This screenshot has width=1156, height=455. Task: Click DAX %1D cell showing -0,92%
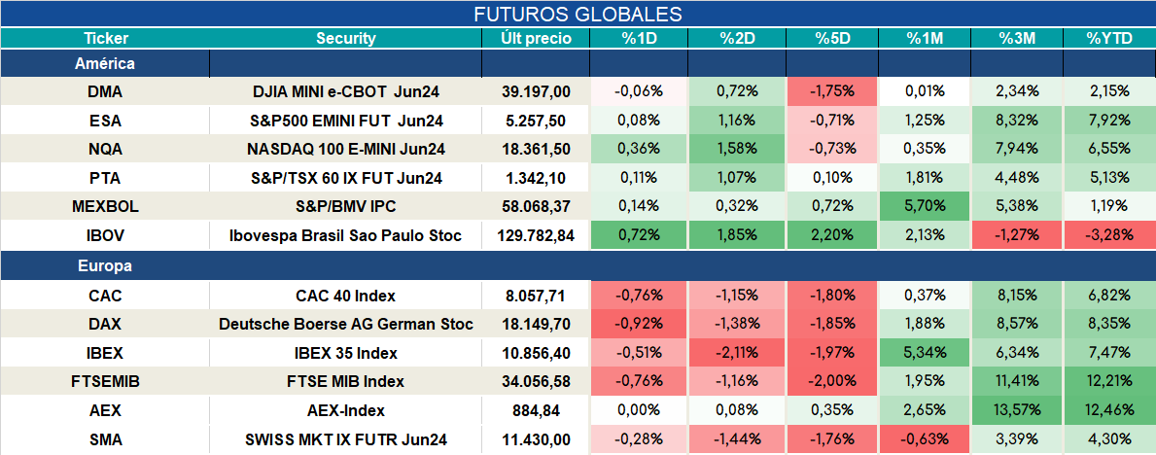(639, 325)
